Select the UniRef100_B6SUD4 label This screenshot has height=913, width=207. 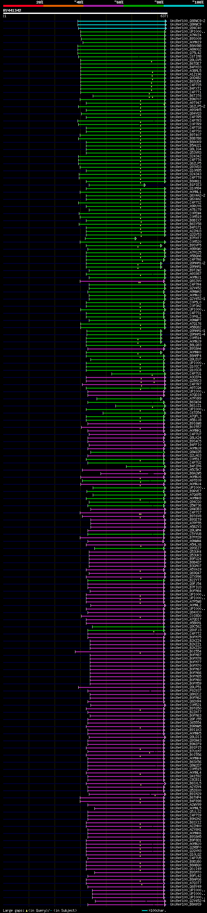pos(185,82)
